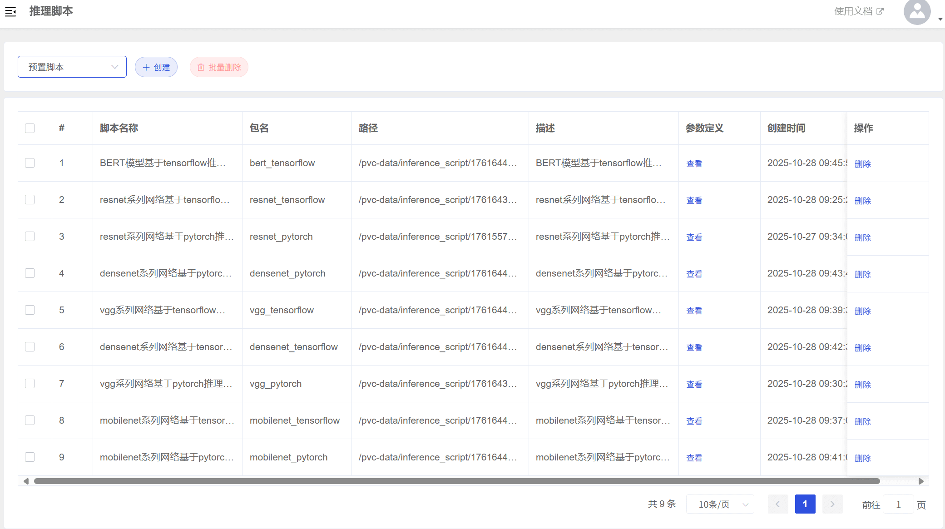Select checkbox for vgg_tensorflow row
Screen dimensions: 945x529
click(x=30, y=310)
